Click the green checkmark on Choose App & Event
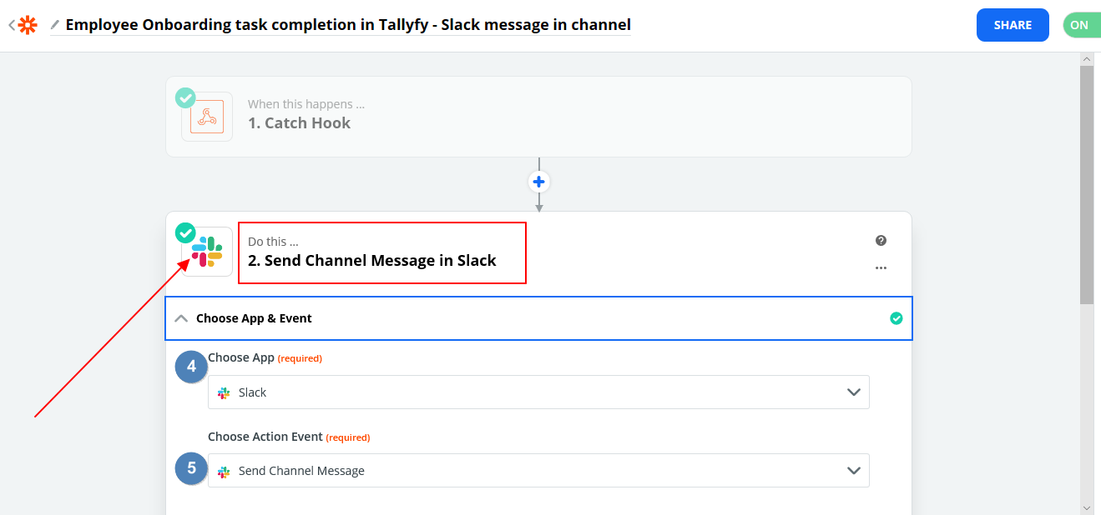This screenshot has width=1101, height=515. pos(896,317)
